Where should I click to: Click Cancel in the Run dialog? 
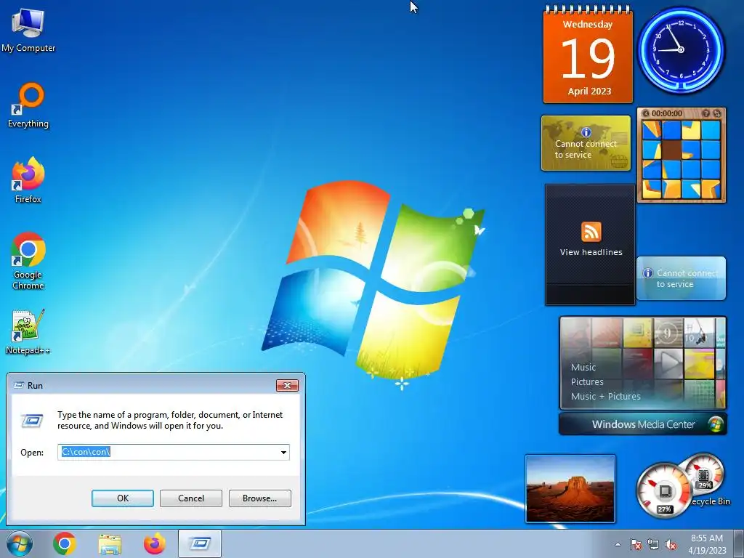[x=191, y=498]
